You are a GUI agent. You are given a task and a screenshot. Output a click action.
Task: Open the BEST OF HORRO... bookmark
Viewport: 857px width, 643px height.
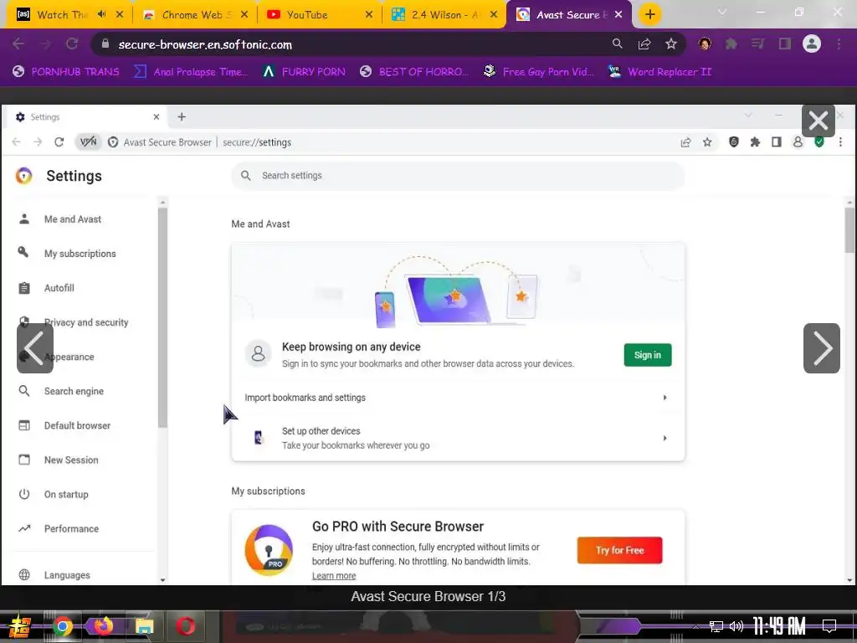[414, 72]
